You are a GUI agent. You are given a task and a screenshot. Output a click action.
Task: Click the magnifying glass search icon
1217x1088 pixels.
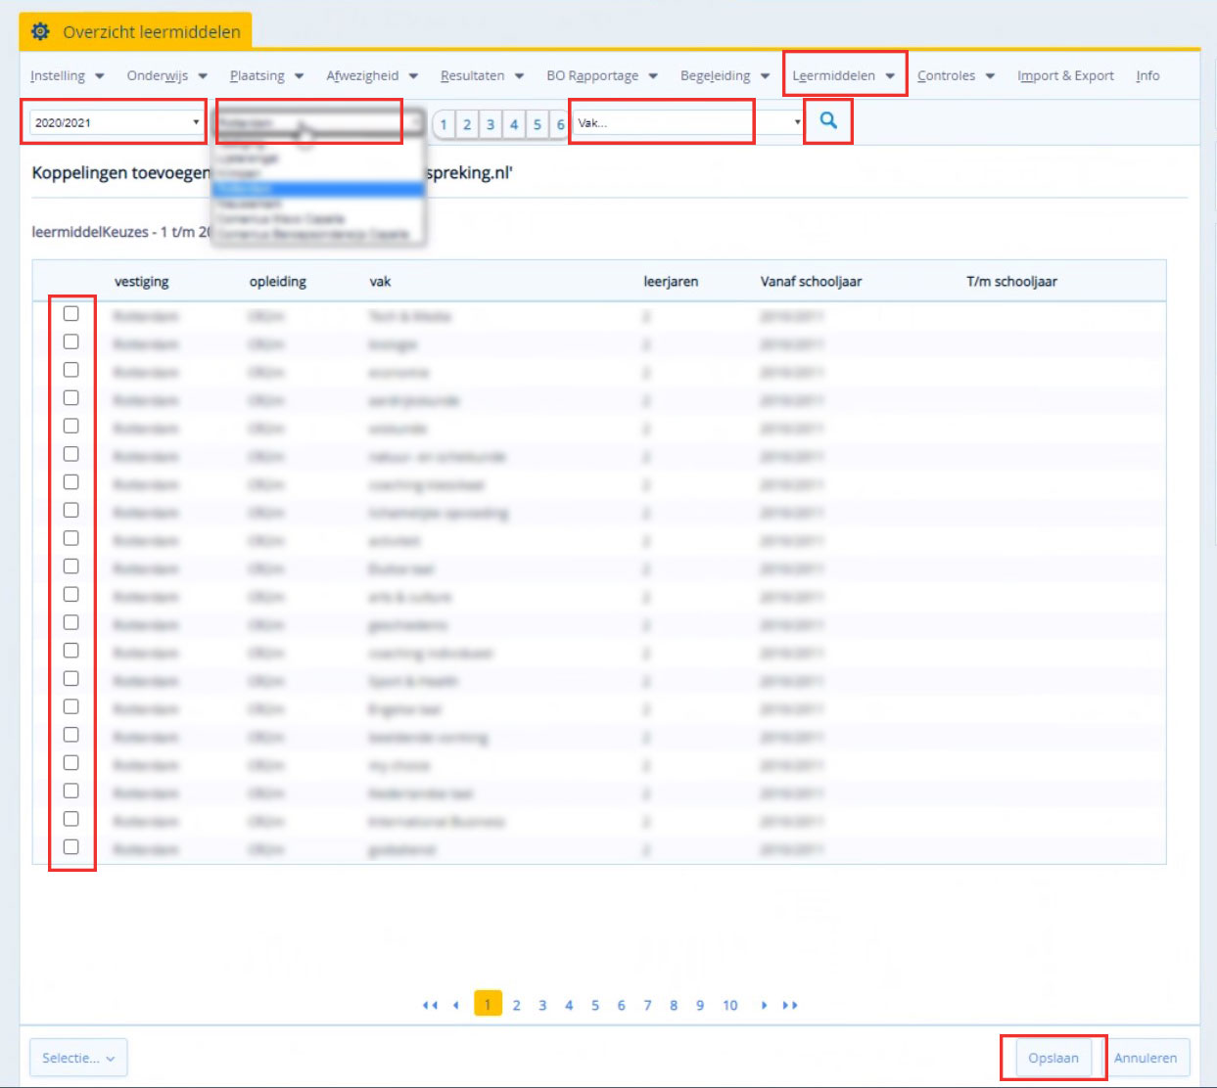(828, 121)
